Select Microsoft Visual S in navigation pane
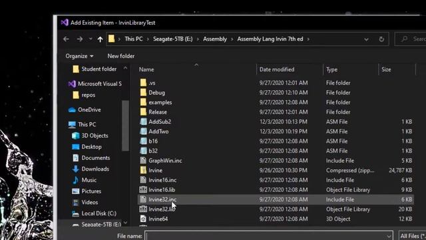Screen dimensions: 426x240 click(x=95, y=84)
